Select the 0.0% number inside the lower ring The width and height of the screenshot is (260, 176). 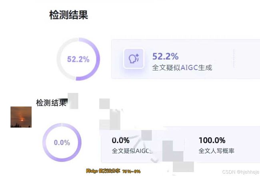coord(62,143)
